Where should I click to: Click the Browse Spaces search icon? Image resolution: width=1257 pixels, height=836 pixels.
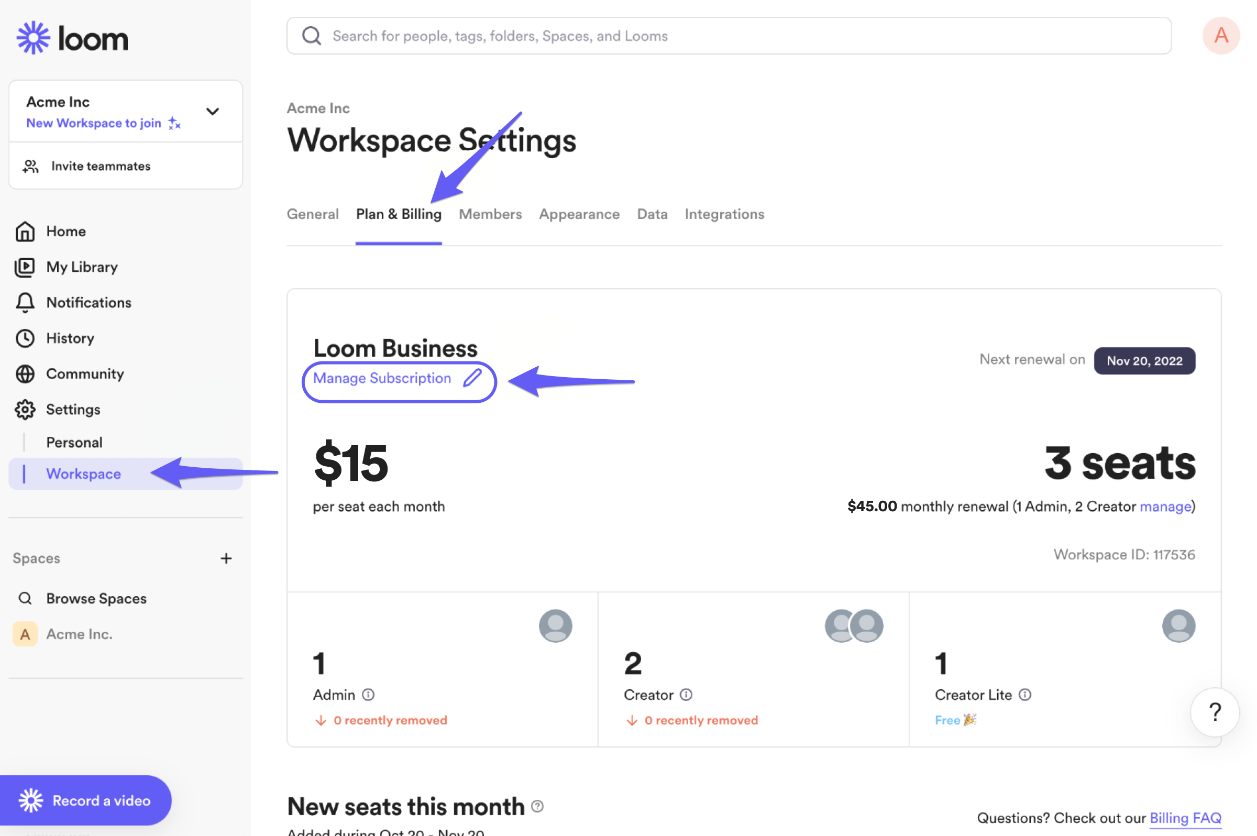pyautogui.click(x=25, y=598)
